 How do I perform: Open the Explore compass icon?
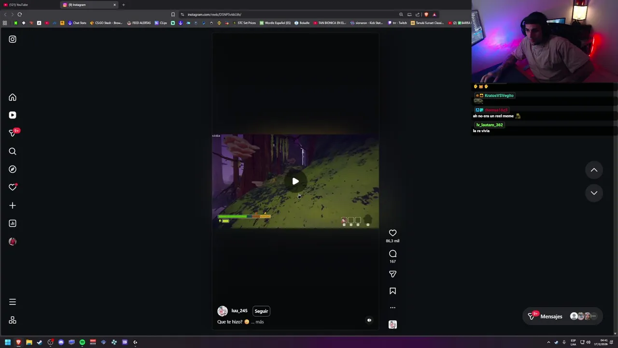(x=13, y=169)
